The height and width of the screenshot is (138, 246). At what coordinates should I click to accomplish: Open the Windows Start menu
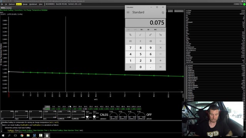coord(3,135)
